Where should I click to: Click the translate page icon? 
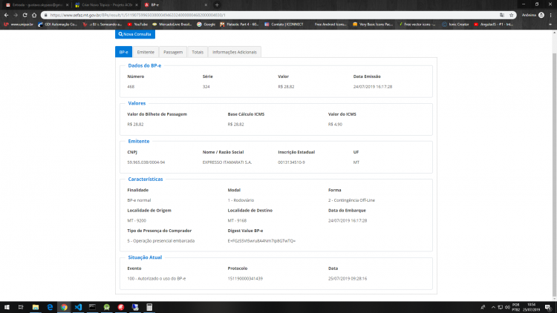502,15
